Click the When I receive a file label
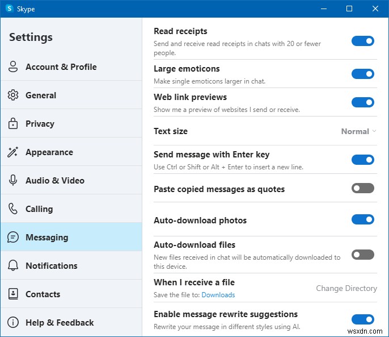Image resolution: width=389 pixels, height=337 pixels. (194, 282)
